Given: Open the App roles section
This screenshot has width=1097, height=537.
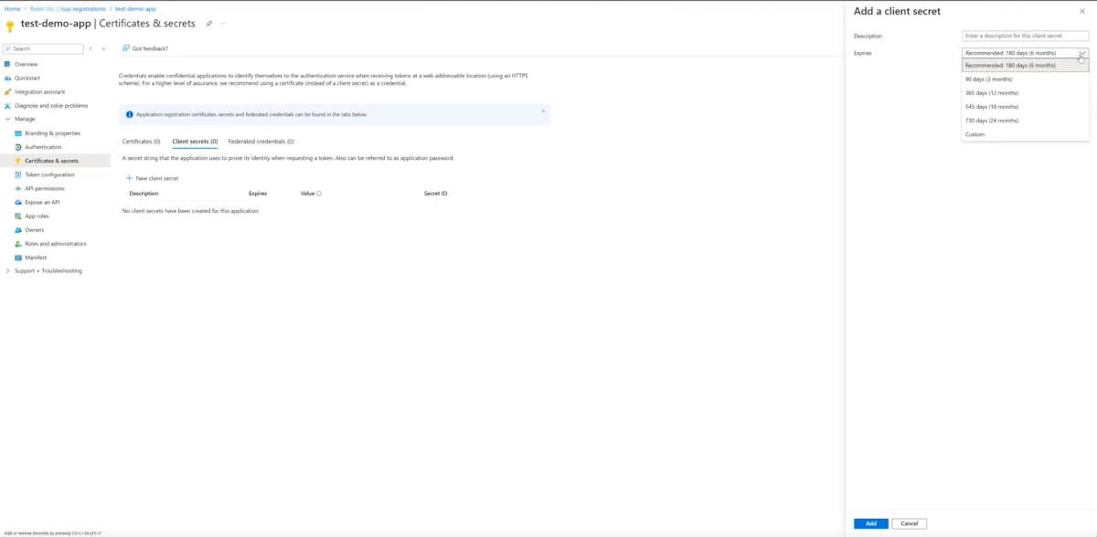Looking at the screenshot, I should [x=37, y=216].
